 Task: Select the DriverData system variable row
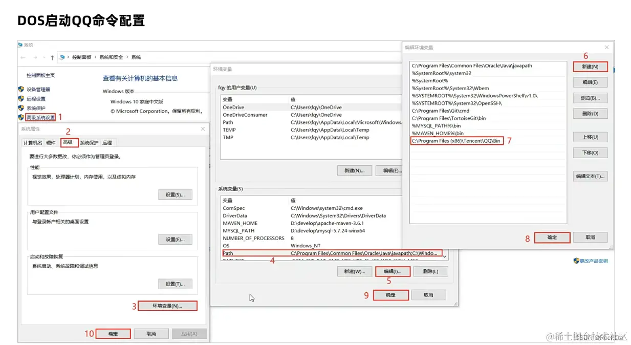tap(332, 216)
